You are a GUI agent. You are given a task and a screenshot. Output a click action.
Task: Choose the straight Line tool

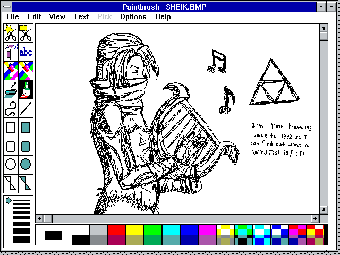26,108
